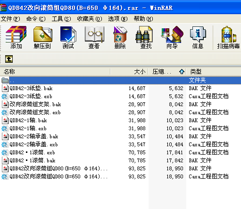The height and width of the screenshot is (209, 241).
Task: Select file name QDB42-3纸垫.bak
Action: pos(31,88)
